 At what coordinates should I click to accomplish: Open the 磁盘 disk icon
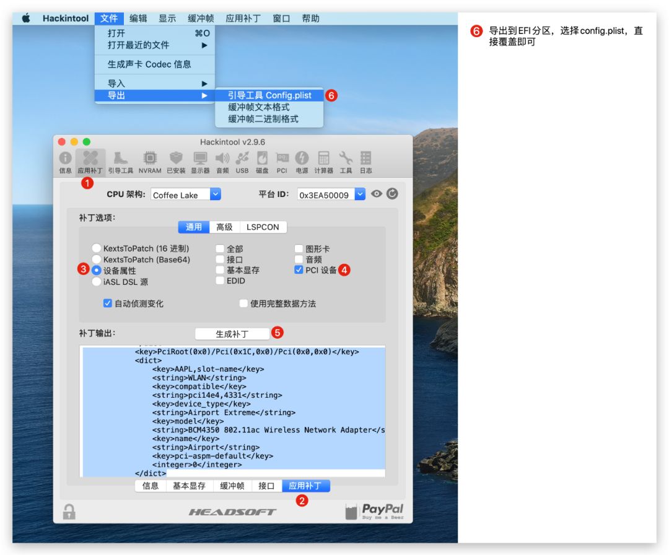pos(262,162)
